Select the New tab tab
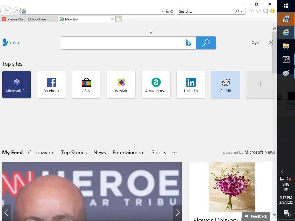Viewport: 295px width, 221px height. 86,19
